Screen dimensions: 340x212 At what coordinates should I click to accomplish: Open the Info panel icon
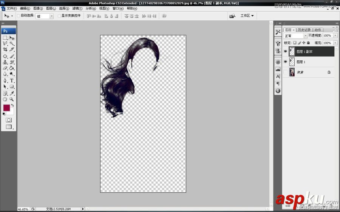click(x=278, y=91)
